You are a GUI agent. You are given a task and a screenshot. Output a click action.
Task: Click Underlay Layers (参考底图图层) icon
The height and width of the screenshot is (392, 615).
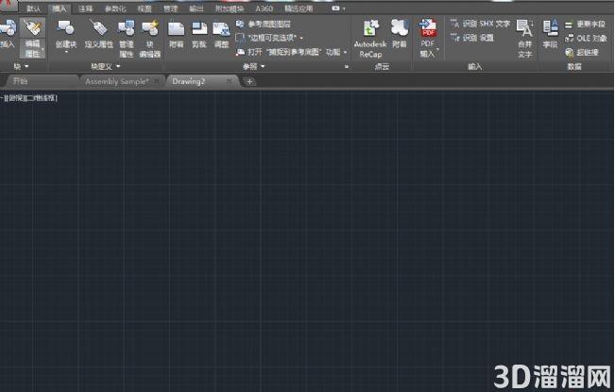tap(240, 25)
